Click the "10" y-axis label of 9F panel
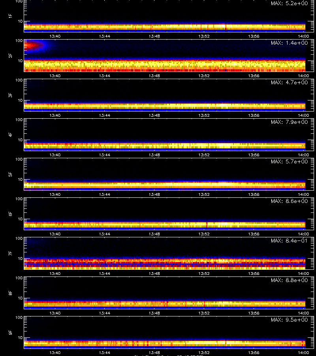The height and width of the screenshot is (356, 316). pyautogui.click(x=20, y=338)
